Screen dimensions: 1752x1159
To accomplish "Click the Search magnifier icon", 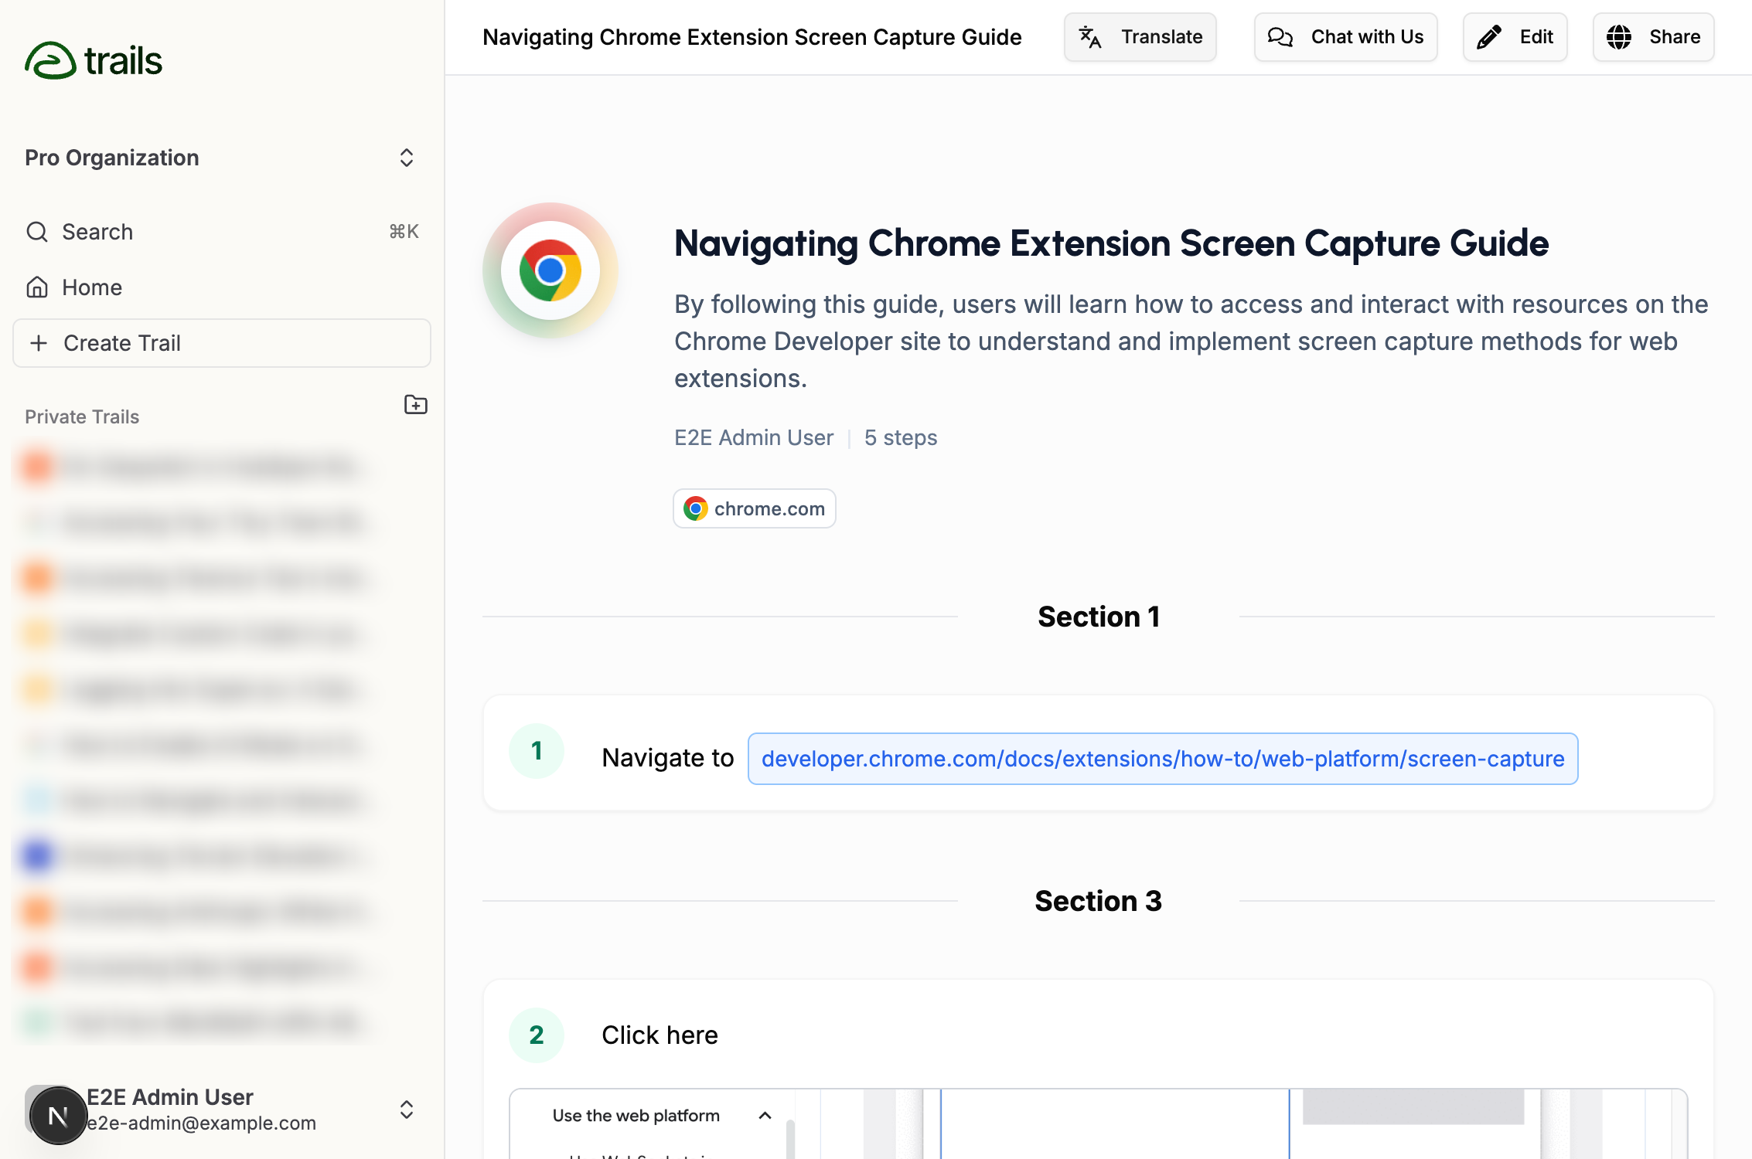I will (37, 232).
